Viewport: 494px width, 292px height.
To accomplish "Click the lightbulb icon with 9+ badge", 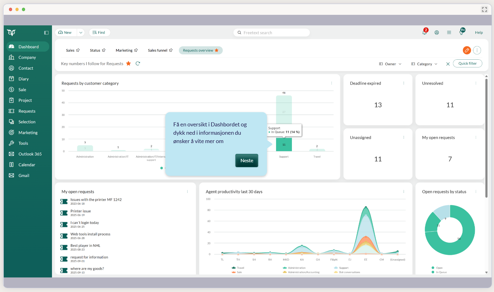I will coord(461,32).
